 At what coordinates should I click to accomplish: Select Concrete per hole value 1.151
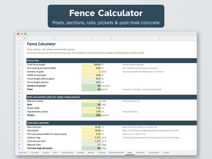(91, 141)
